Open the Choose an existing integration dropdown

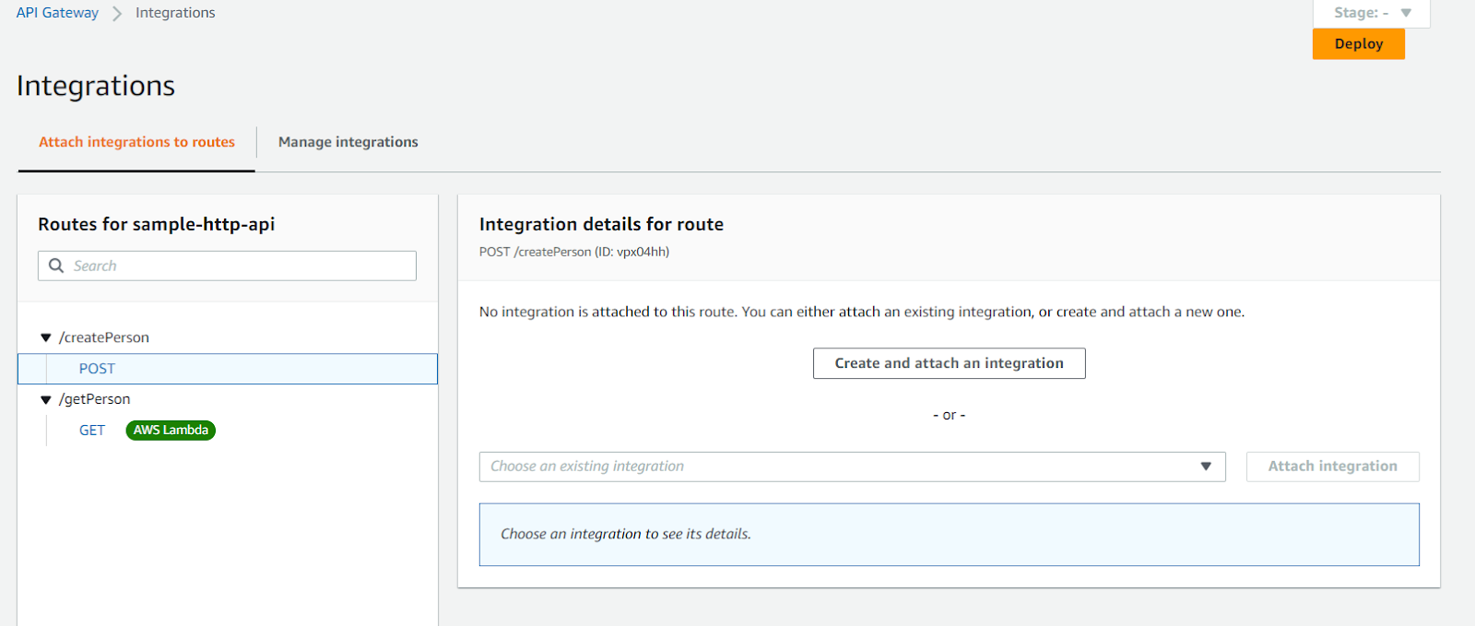[839, 467]
